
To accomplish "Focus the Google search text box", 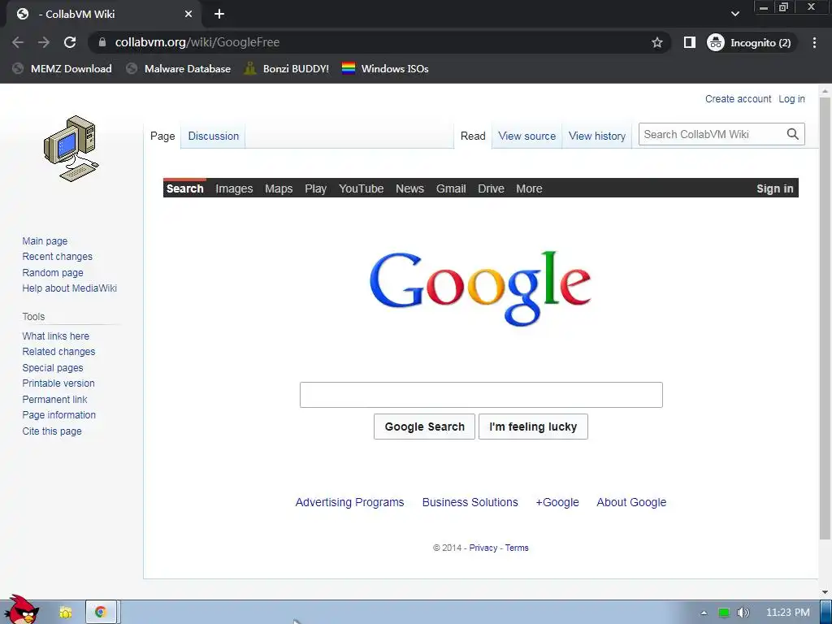I will point(481,395).
